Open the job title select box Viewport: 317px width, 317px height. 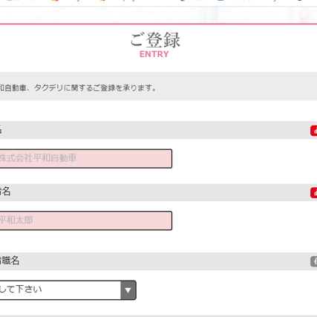click(68, 290)
